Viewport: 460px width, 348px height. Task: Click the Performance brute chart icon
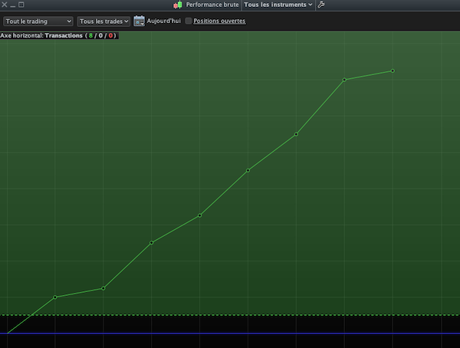point(178,5)
